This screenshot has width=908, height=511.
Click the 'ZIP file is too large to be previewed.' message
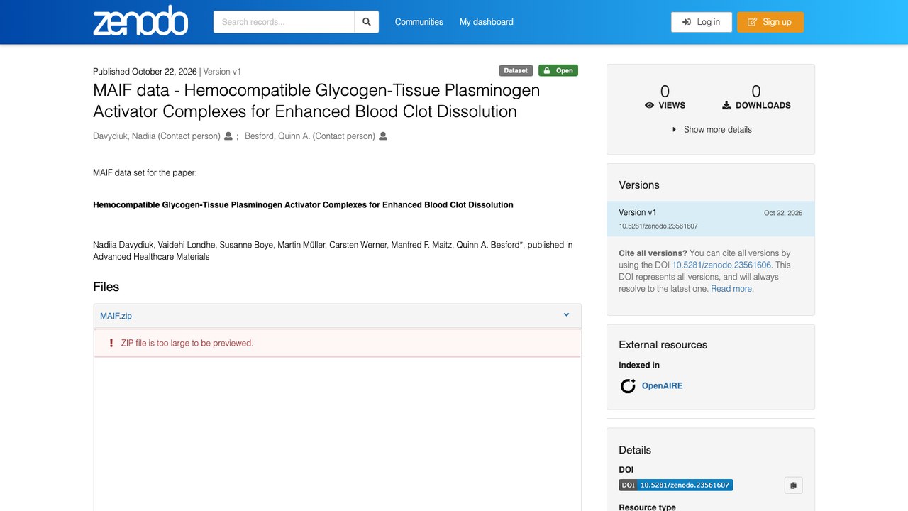click(x=187, y=343)
